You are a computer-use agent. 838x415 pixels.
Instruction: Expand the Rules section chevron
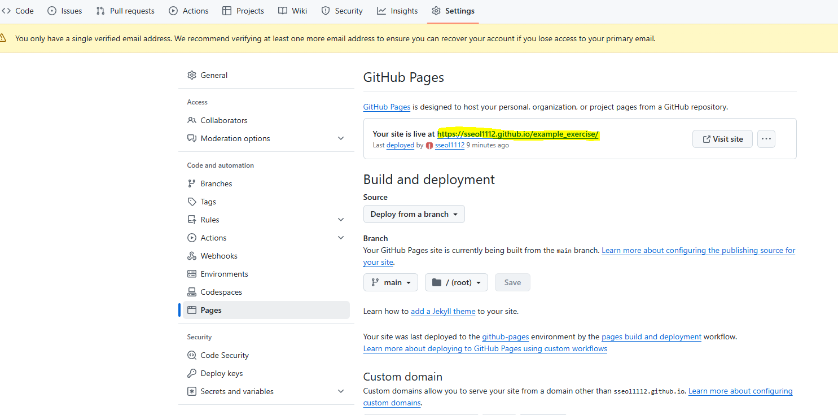[x=341, y=220]
